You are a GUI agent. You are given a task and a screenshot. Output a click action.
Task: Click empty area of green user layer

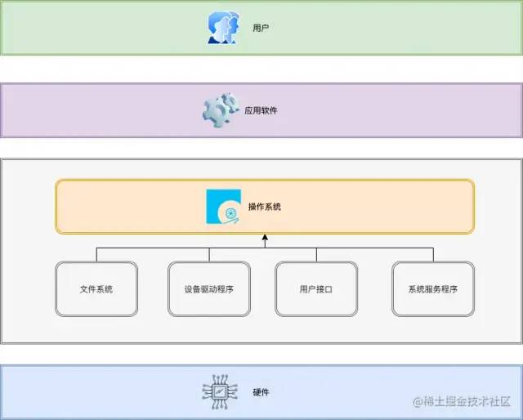(x=392, y=28)
